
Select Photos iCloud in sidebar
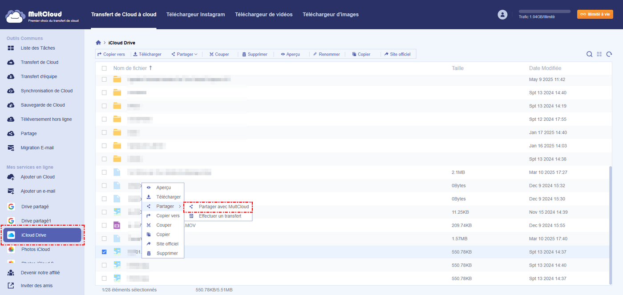pos(35,249)
